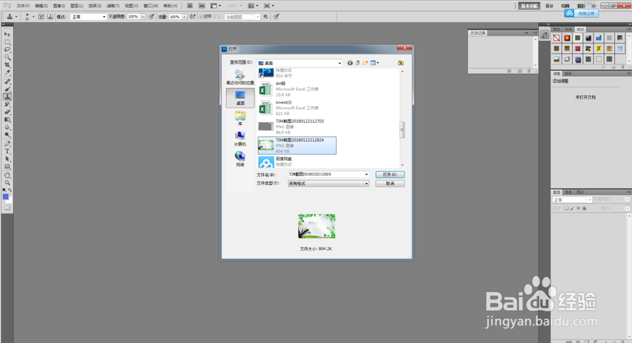Apply the no-style (red slash) swatch

(557, 38)
